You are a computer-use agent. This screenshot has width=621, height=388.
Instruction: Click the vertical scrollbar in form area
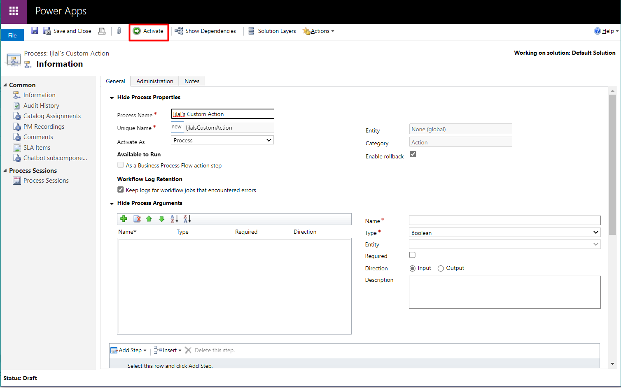pyautogui.click(x=612, y=165)
